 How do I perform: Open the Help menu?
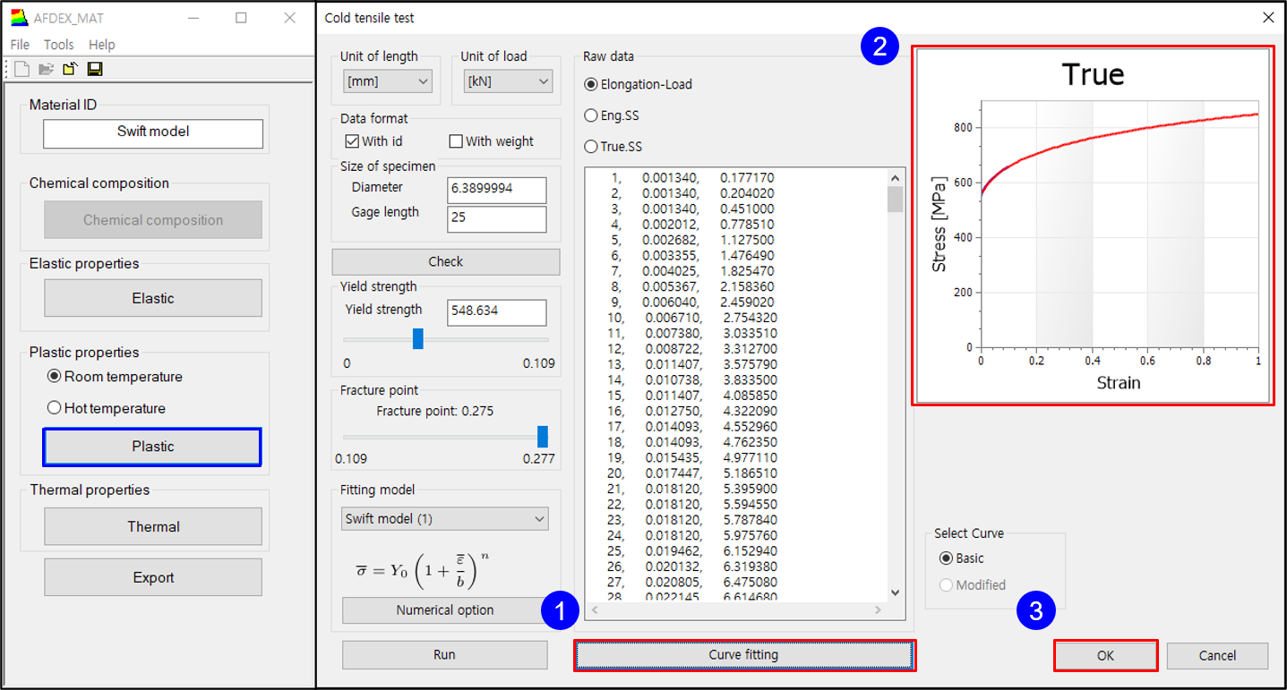point(102,45)
